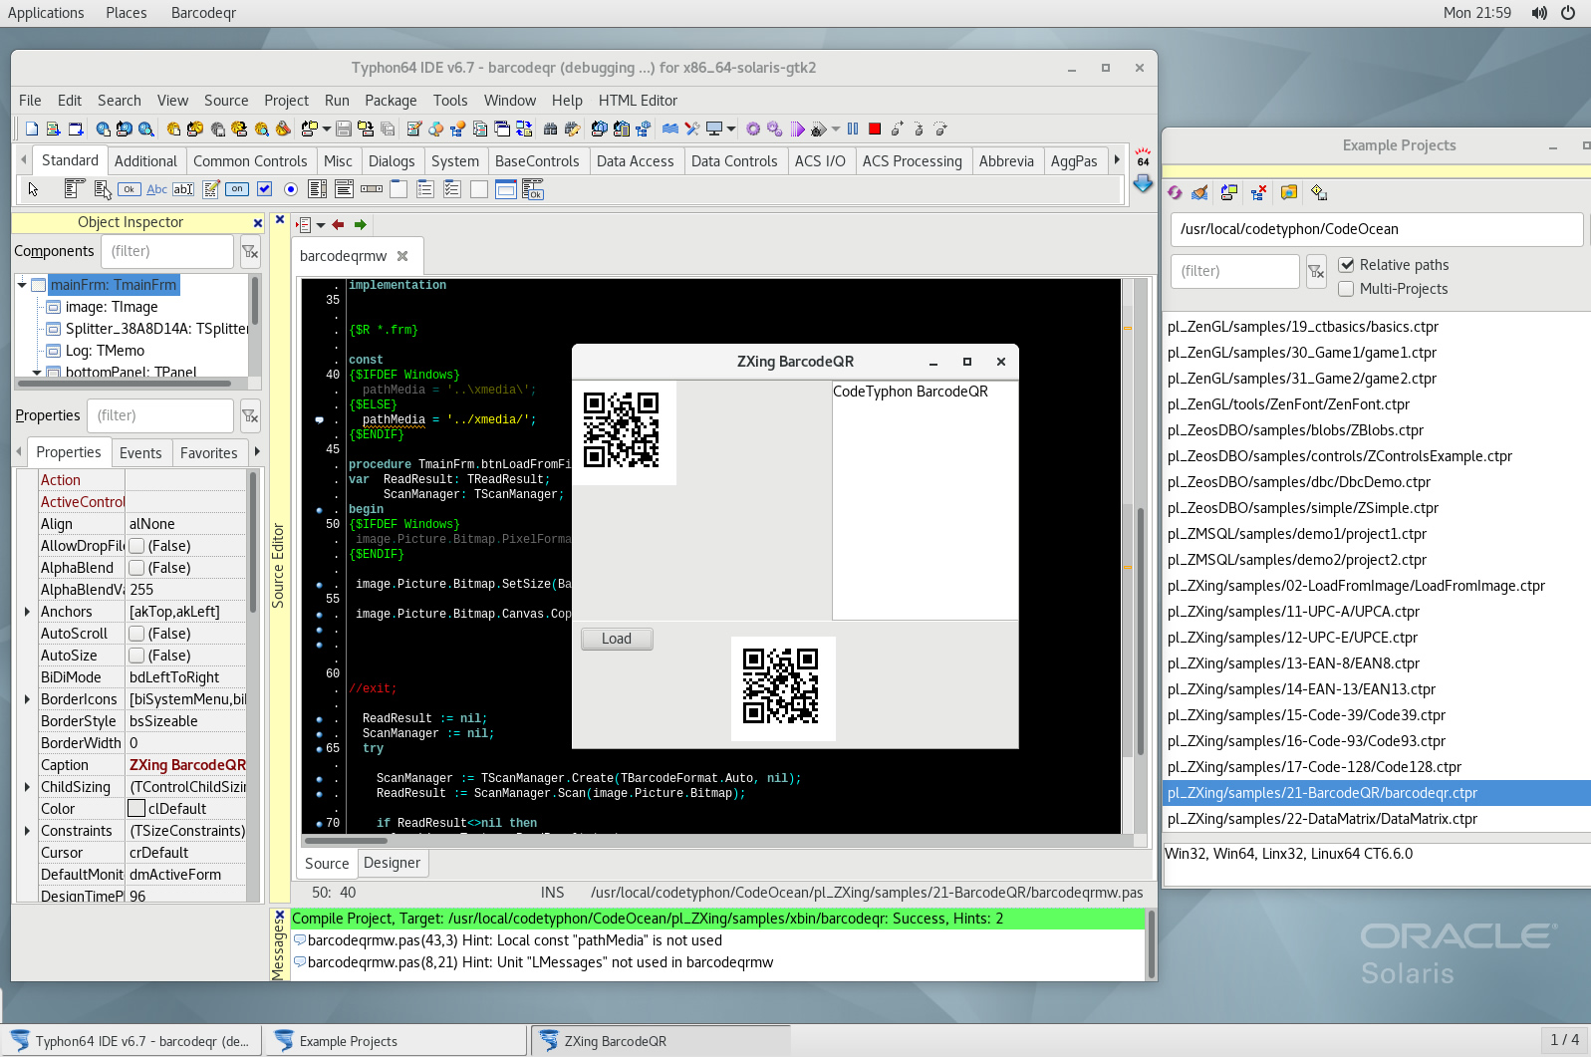Pick the Ok button component from the palette
Image resolution: width=1591 pixels, height=1057 pixels.
[129, 189]
